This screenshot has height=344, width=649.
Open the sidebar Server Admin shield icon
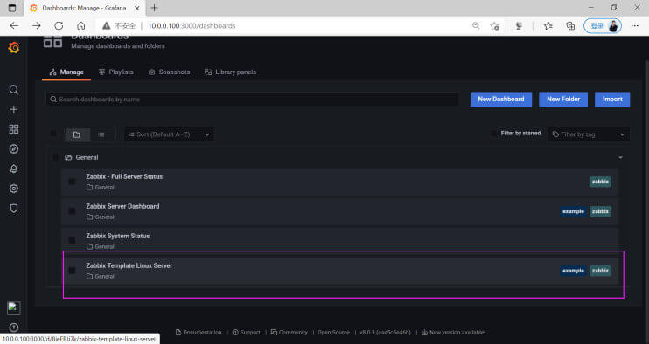click(x=14, y=209)
